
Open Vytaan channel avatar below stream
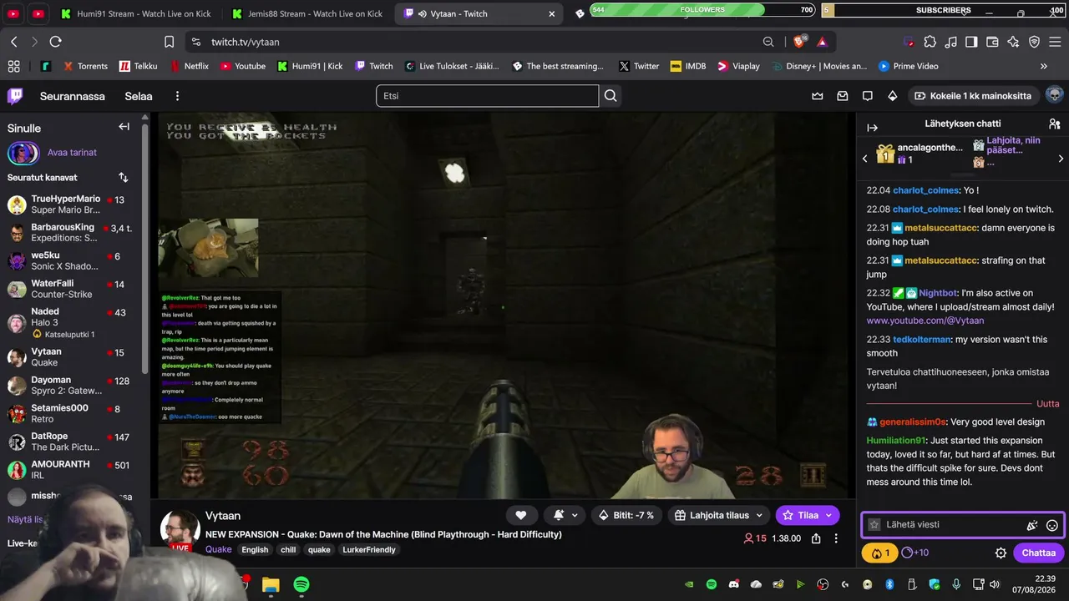(x=180, y=531)
